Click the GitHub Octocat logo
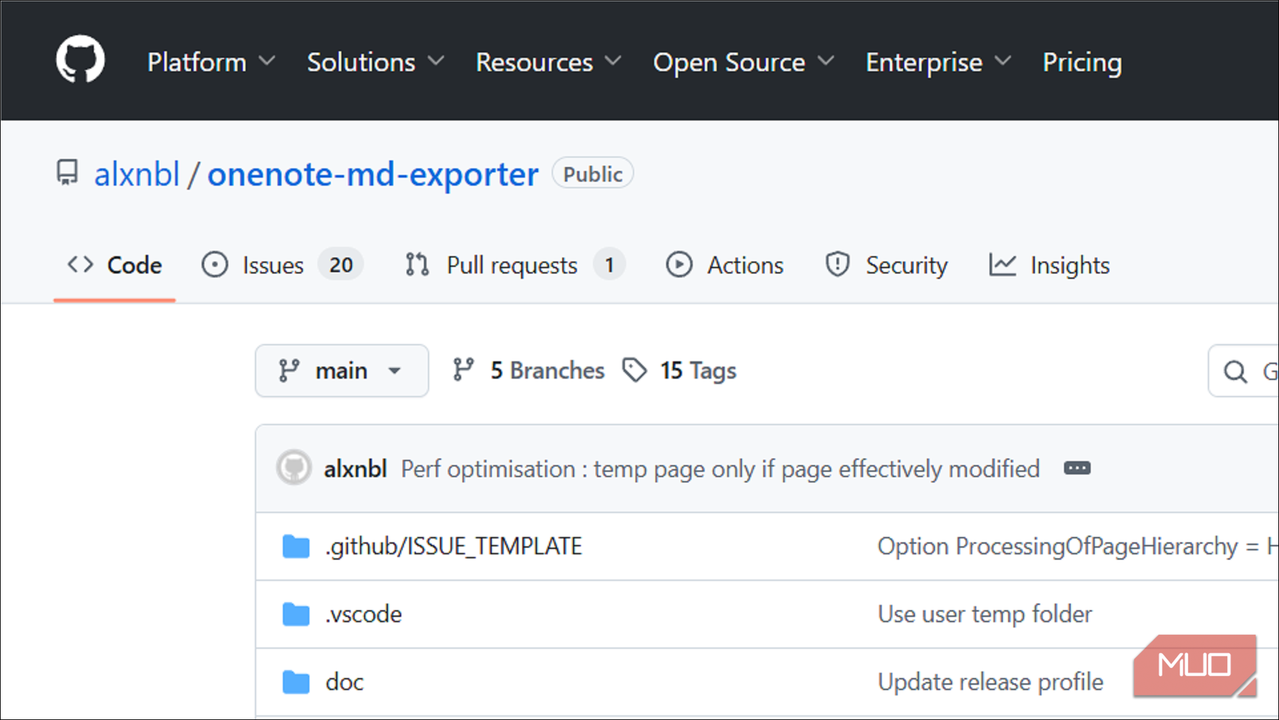 (80, 60)
